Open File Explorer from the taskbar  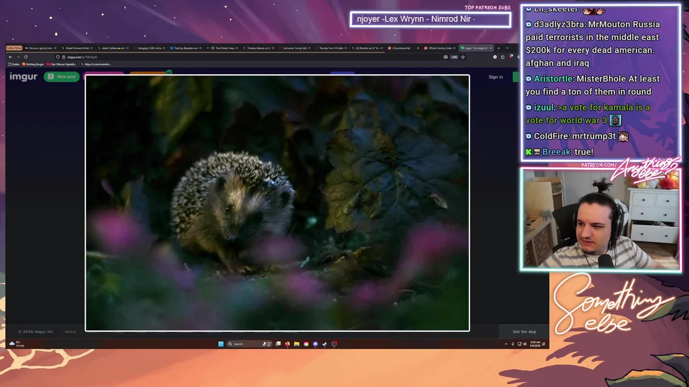click(297, 344)
